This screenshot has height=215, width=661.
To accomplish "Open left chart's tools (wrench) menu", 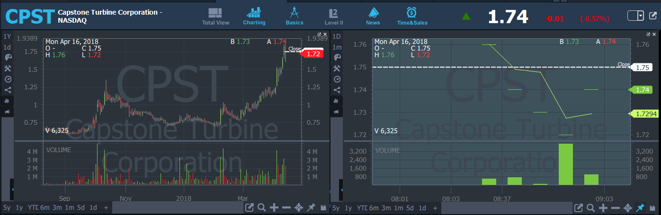I will click(x=7, y=68).
